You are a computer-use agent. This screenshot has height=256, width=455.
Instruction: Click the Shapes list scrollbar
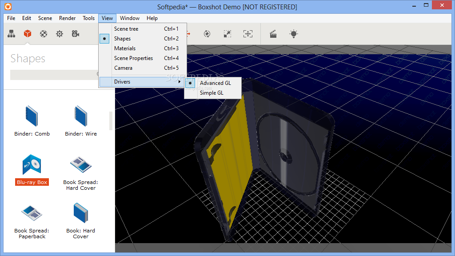tap(111, 121)
